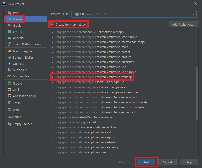Click the Gradle elephant icon

click(9, 25)
